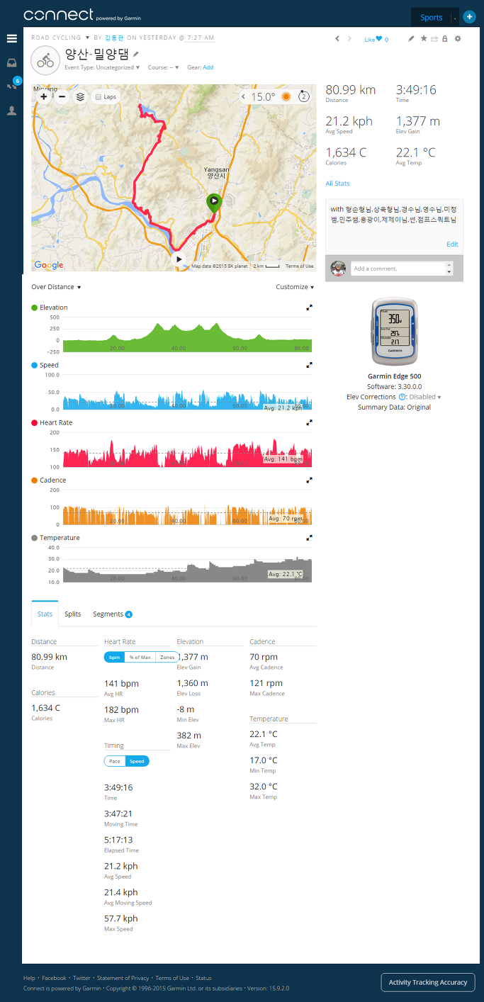Click the Gear Add link

[208, 67]
